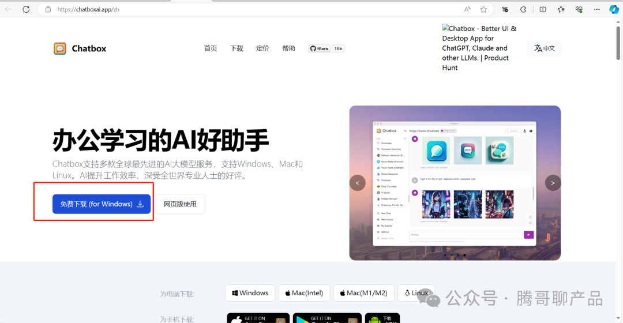
Task: Click the Chatbox brand name text
Action: (x=89, y=48)
